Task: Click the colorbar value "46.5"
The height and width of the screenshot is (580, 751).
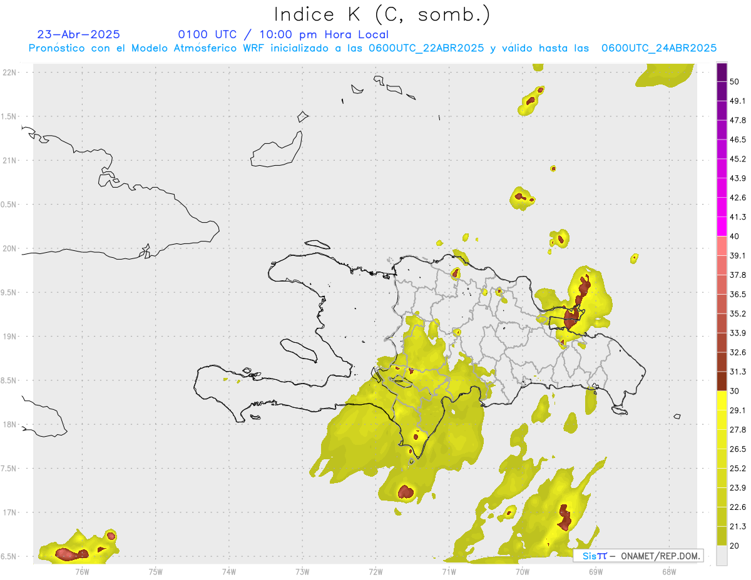Action: pos(737,140)
